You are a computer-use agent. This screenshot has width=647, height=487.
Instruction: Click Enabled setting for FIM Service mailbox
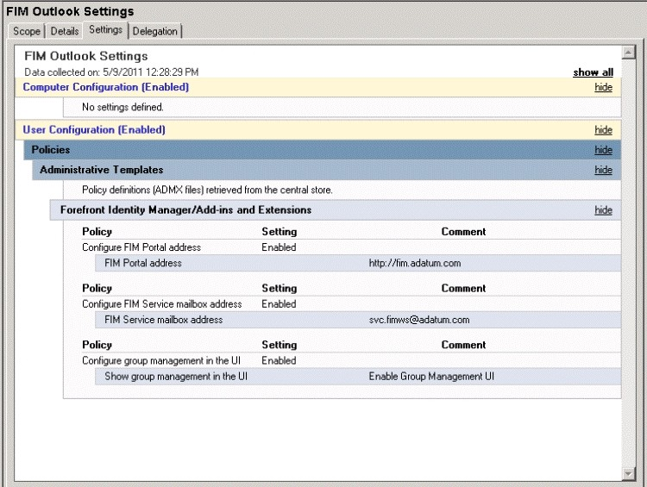tap(279, 304)
